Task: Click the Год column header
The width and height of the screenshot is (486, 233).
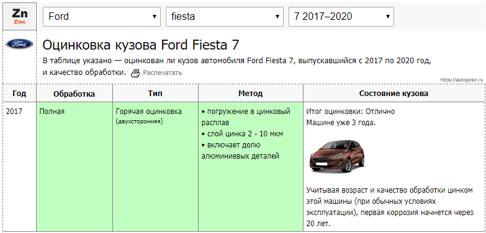Action: pyautogui.click(x=19, y=94)
